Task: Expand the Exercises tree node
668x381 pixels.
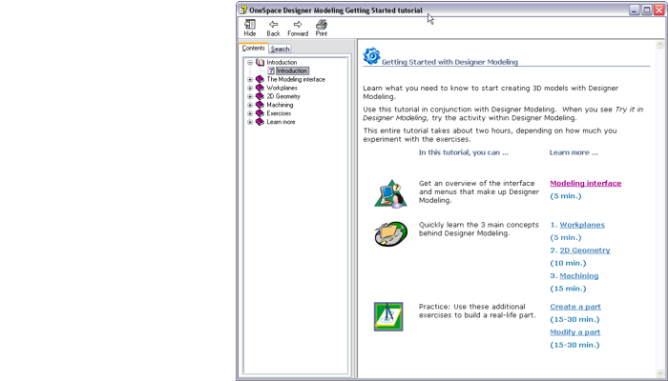Action: (x=250, y=113)
